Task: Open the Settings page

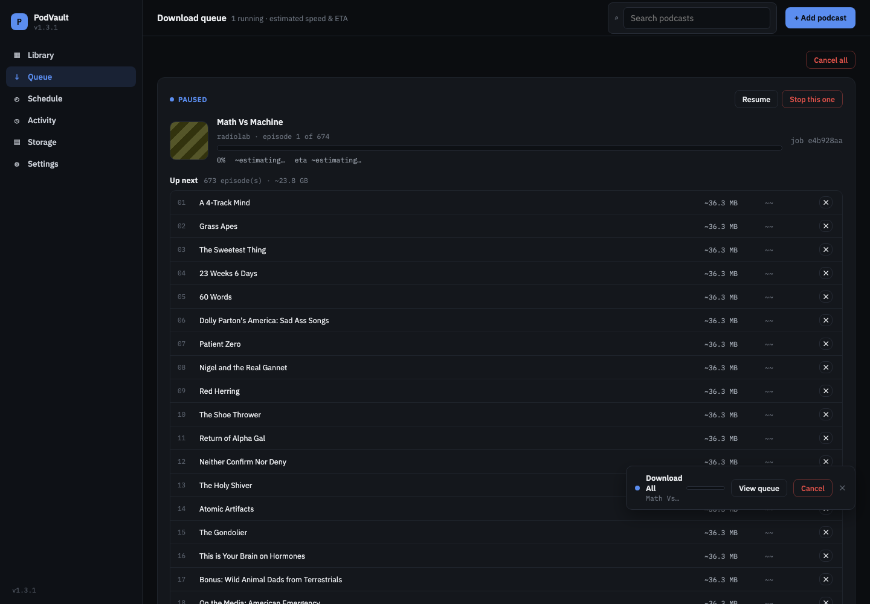Action: 71,164
